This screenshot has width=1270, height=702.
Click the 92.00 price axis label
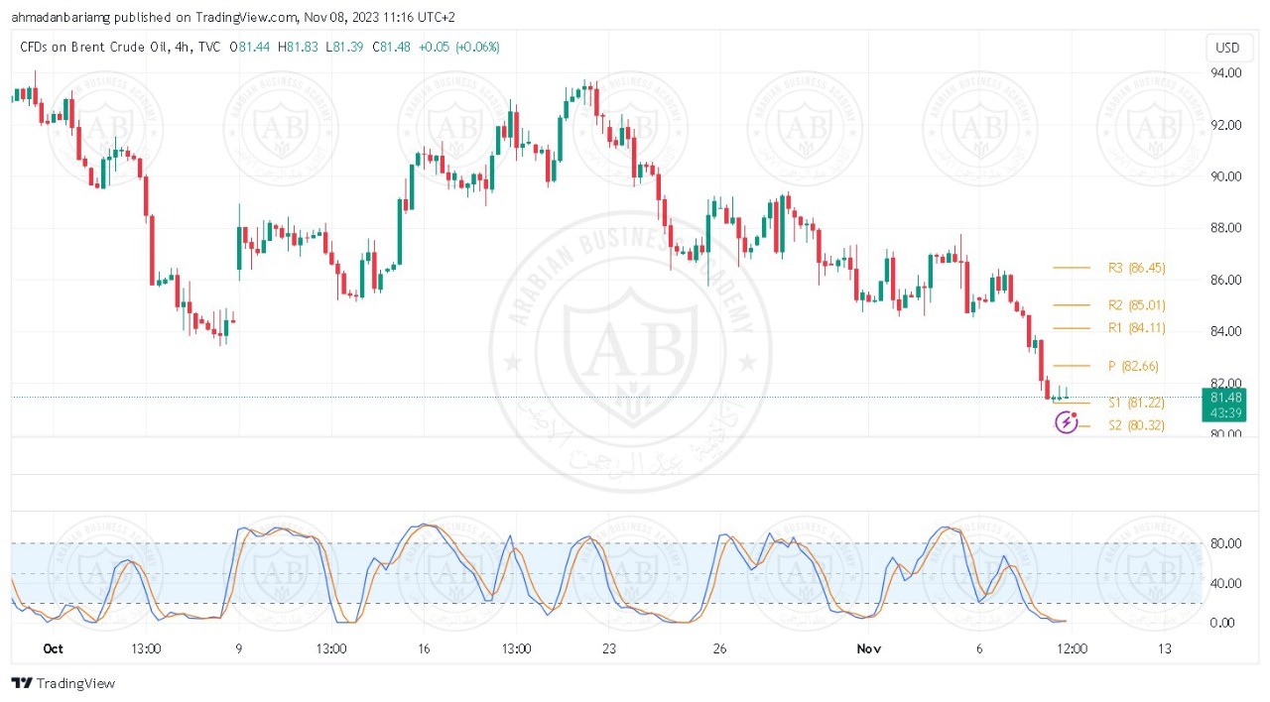(x=1226, y=125)
